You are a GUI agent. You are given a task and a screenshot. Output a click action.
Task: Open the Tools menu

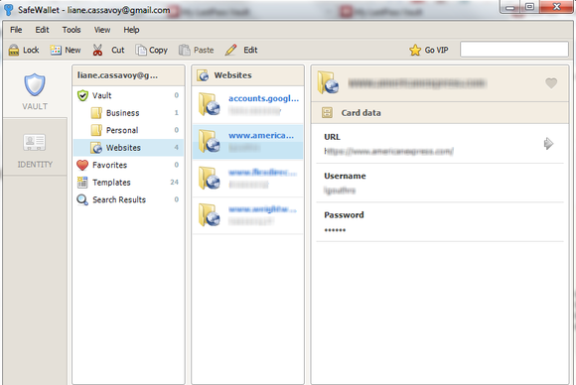pos(72,30)
